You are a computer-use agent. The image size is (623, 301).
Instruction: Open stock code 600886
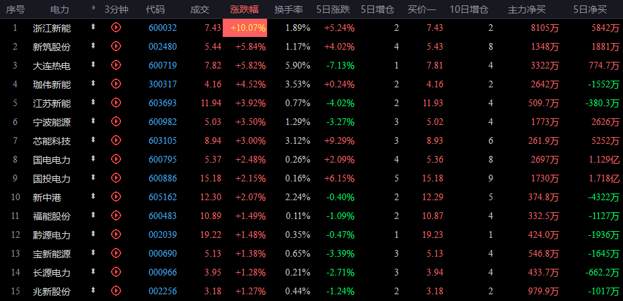tap(163, 179)
